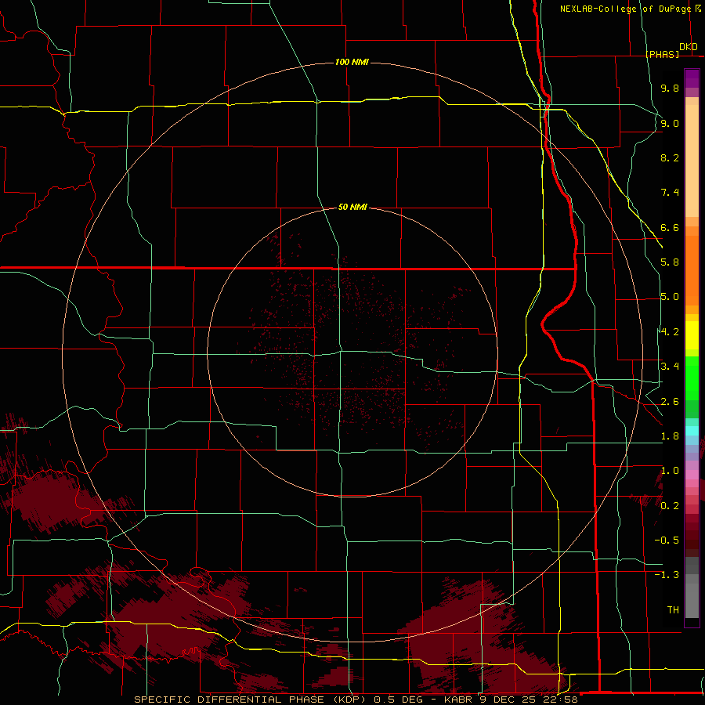Click the 3.4 value on the scale
Viewport: 705px width, 705px height.
click(x=670, y=367)
